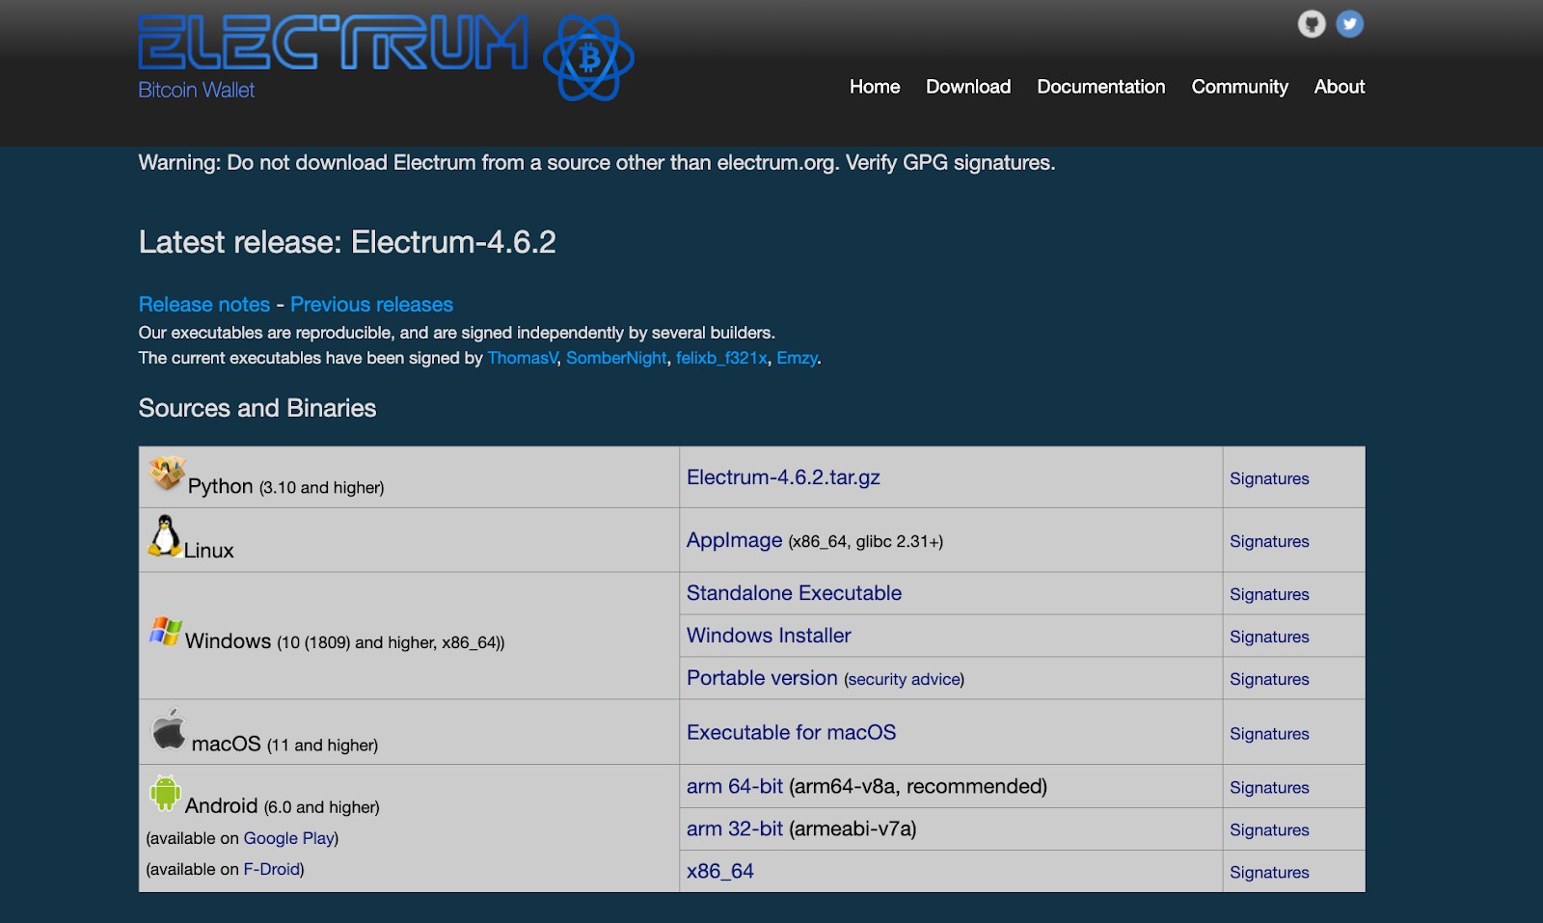Click the Latest release: Electrum-4.6.2 heading
This screenshot has height=923, width=1543.
click(x=347, y=242)
